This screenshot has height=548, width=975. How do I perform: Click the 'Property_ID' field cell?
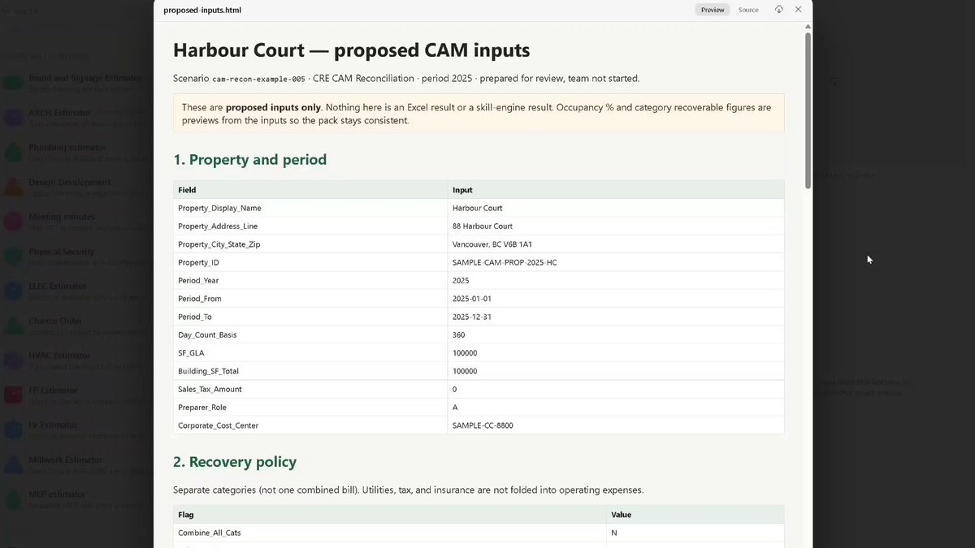point(310,262)
